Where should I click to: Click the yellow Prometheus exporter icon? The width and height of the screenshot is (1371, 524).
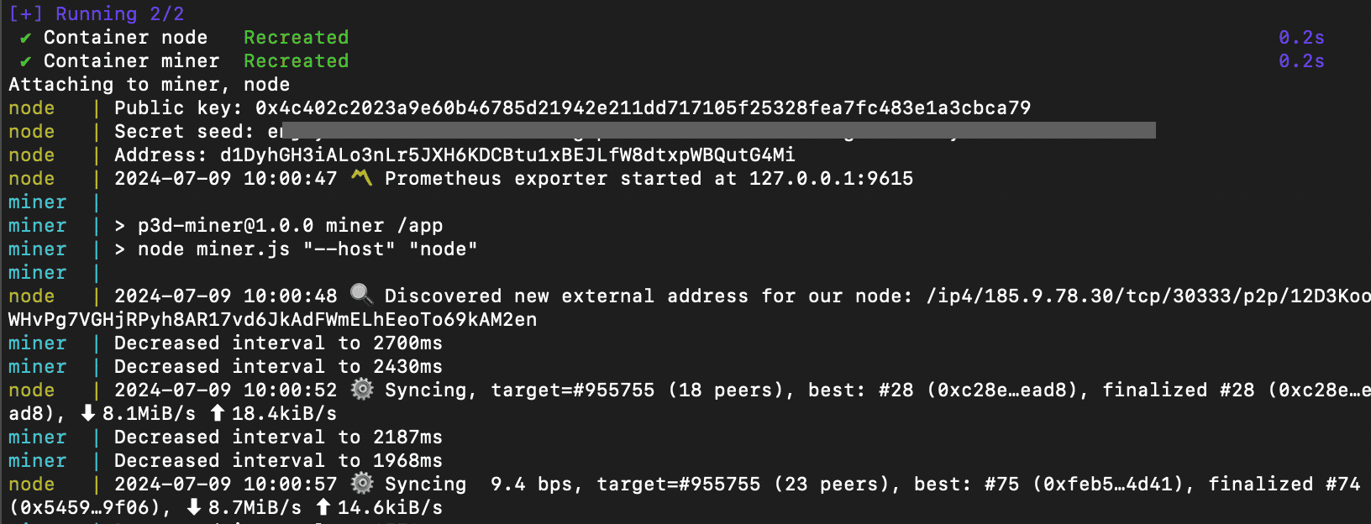tap(361, 178)
